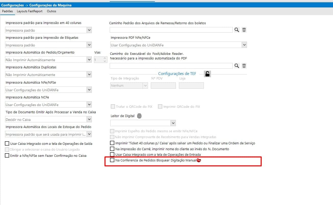
Task: Click the Configurações da Maquina title text
Action: click(x=51, y=5)
